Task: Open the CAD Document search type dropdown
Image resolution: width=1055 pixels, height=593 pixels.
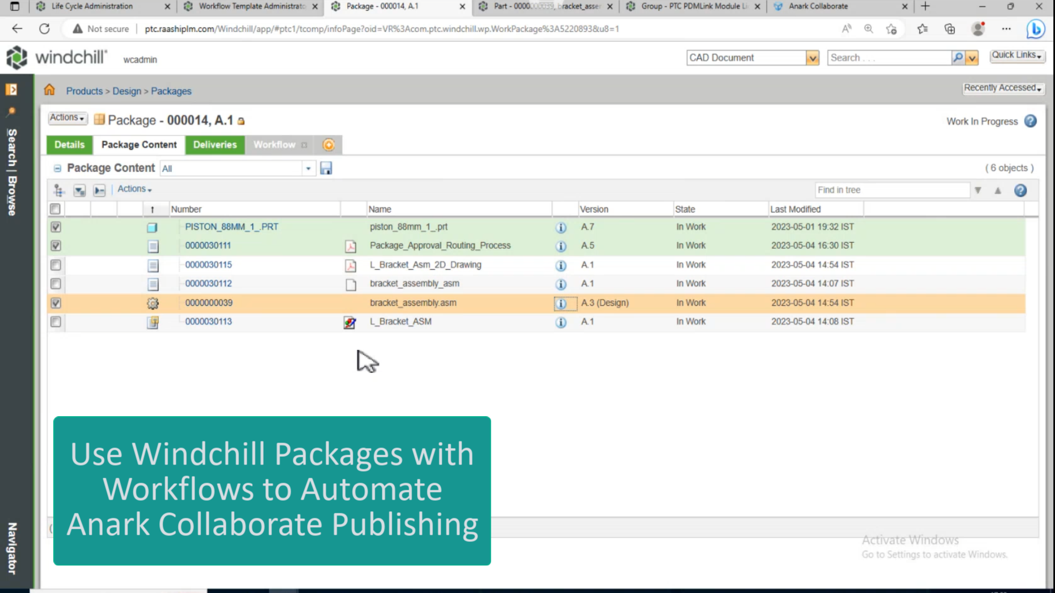Action: pos(812,58)
